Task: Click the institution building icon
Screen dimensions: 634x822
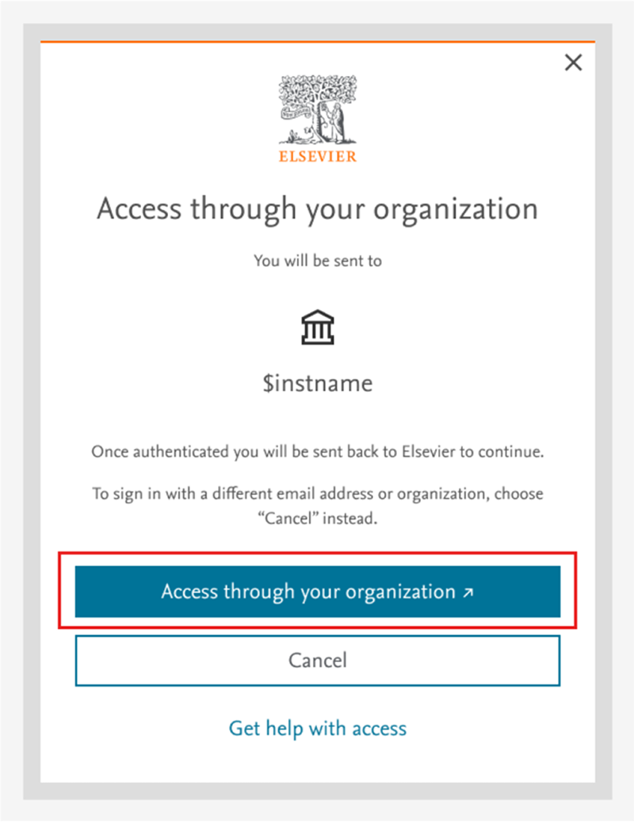Action: pos(318,327)
